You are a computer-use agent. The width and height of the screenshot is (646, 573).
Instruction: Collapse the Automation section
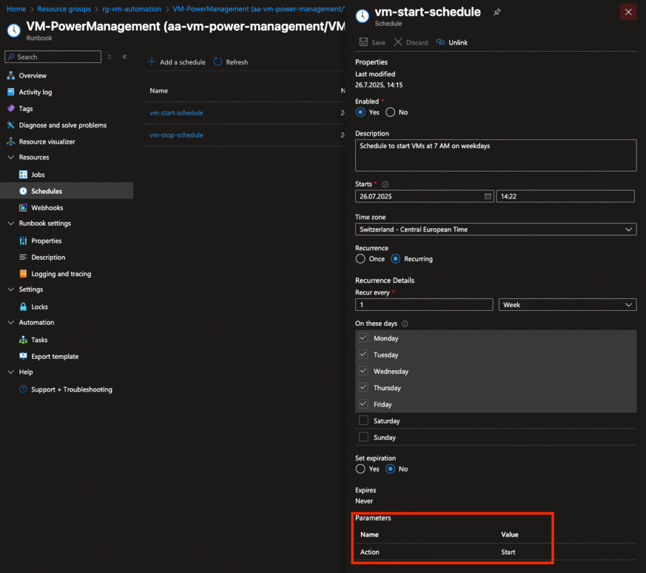[11, 322]
